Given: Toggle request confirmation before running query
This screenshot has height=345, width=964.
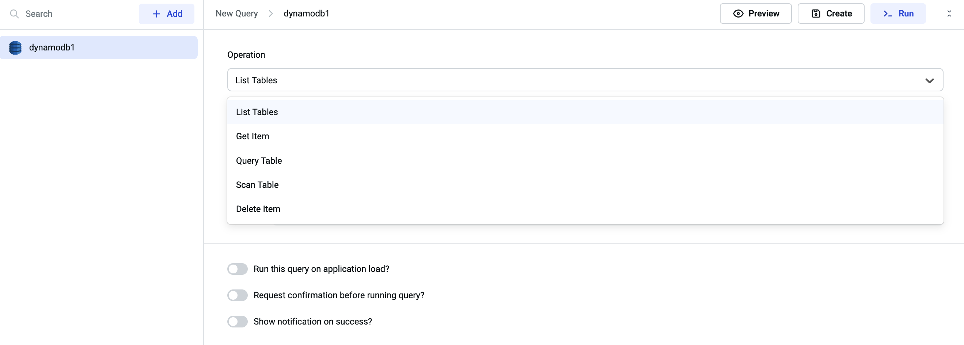Looking at the screenshot, I should pos(237,295).
